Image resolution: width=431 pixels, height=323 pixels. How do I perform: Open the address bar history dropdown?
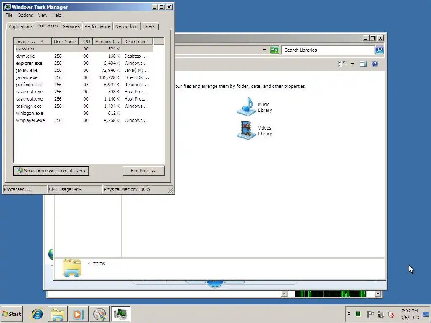264,50
